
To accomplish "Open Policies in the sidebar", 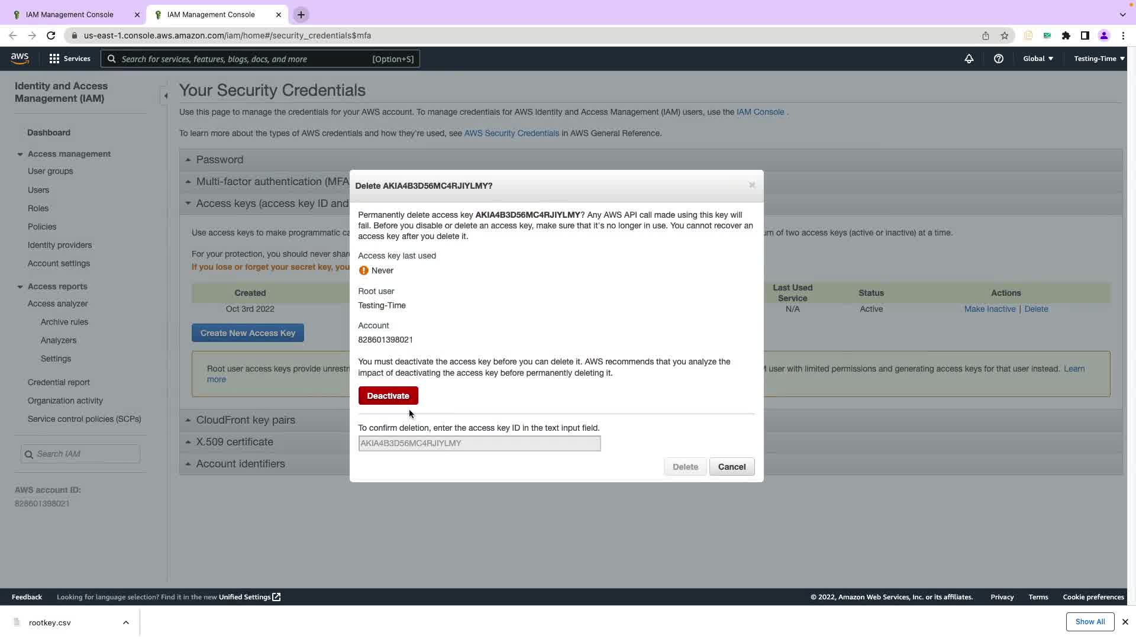I will click(x=42, y=227).
